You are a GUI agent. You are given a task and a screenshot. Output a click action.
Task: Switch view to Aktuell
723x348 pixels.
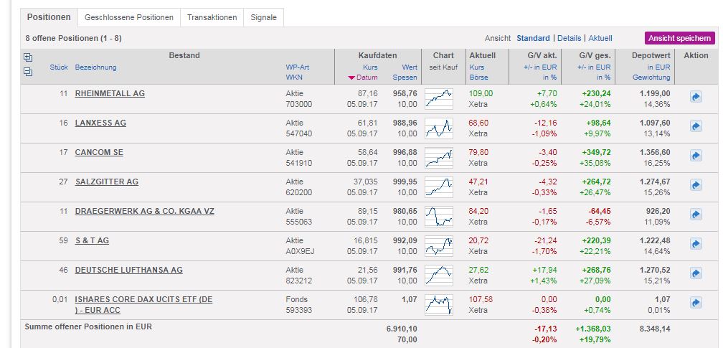(x=600, y=39)
